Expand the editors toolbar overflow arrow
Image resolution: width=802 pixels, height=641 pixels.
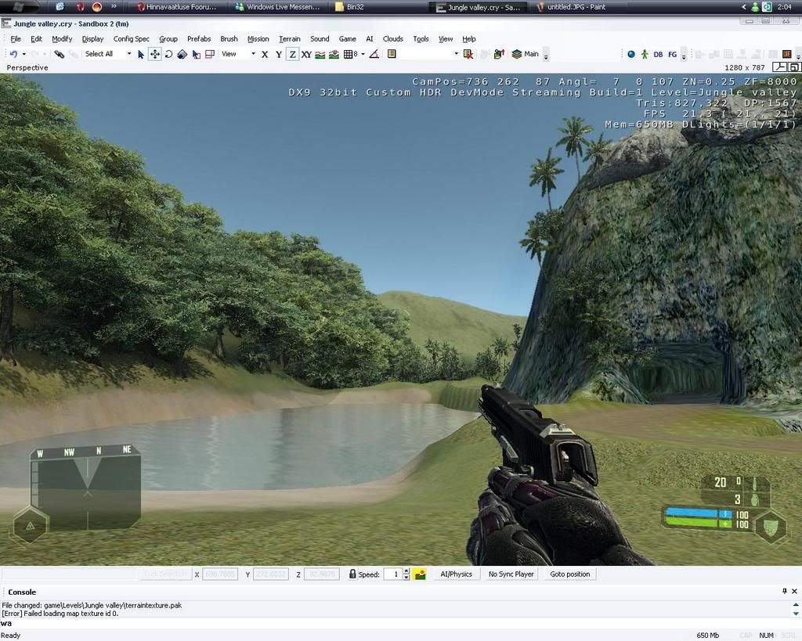click(684, 56)
